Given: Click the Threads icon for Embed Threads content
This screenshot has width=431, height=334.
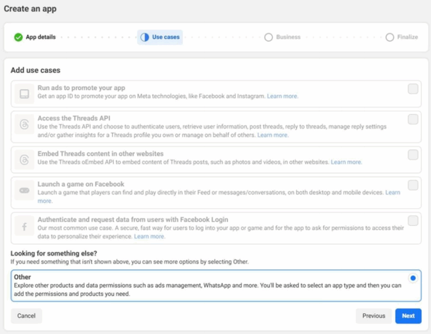Looking at the screenshot, I should click(x=24, y=160).
